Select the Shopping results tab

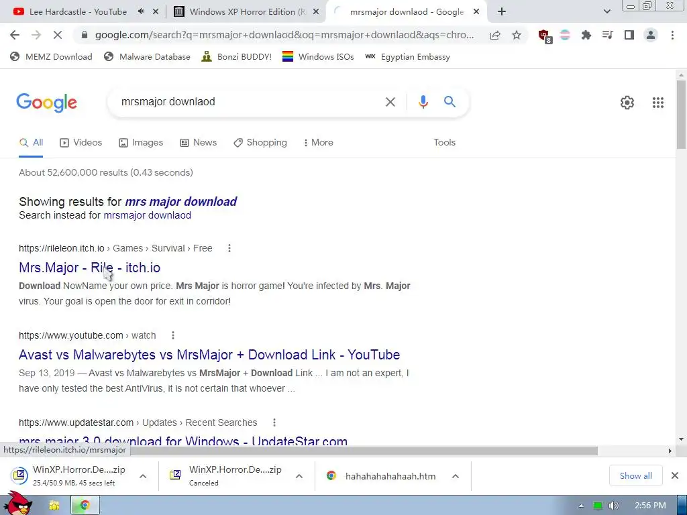click(x=260, y=143)
